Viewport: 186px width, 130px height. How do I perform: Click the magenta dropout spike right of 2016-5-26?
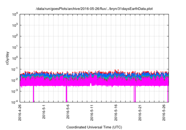coord(168,94)
